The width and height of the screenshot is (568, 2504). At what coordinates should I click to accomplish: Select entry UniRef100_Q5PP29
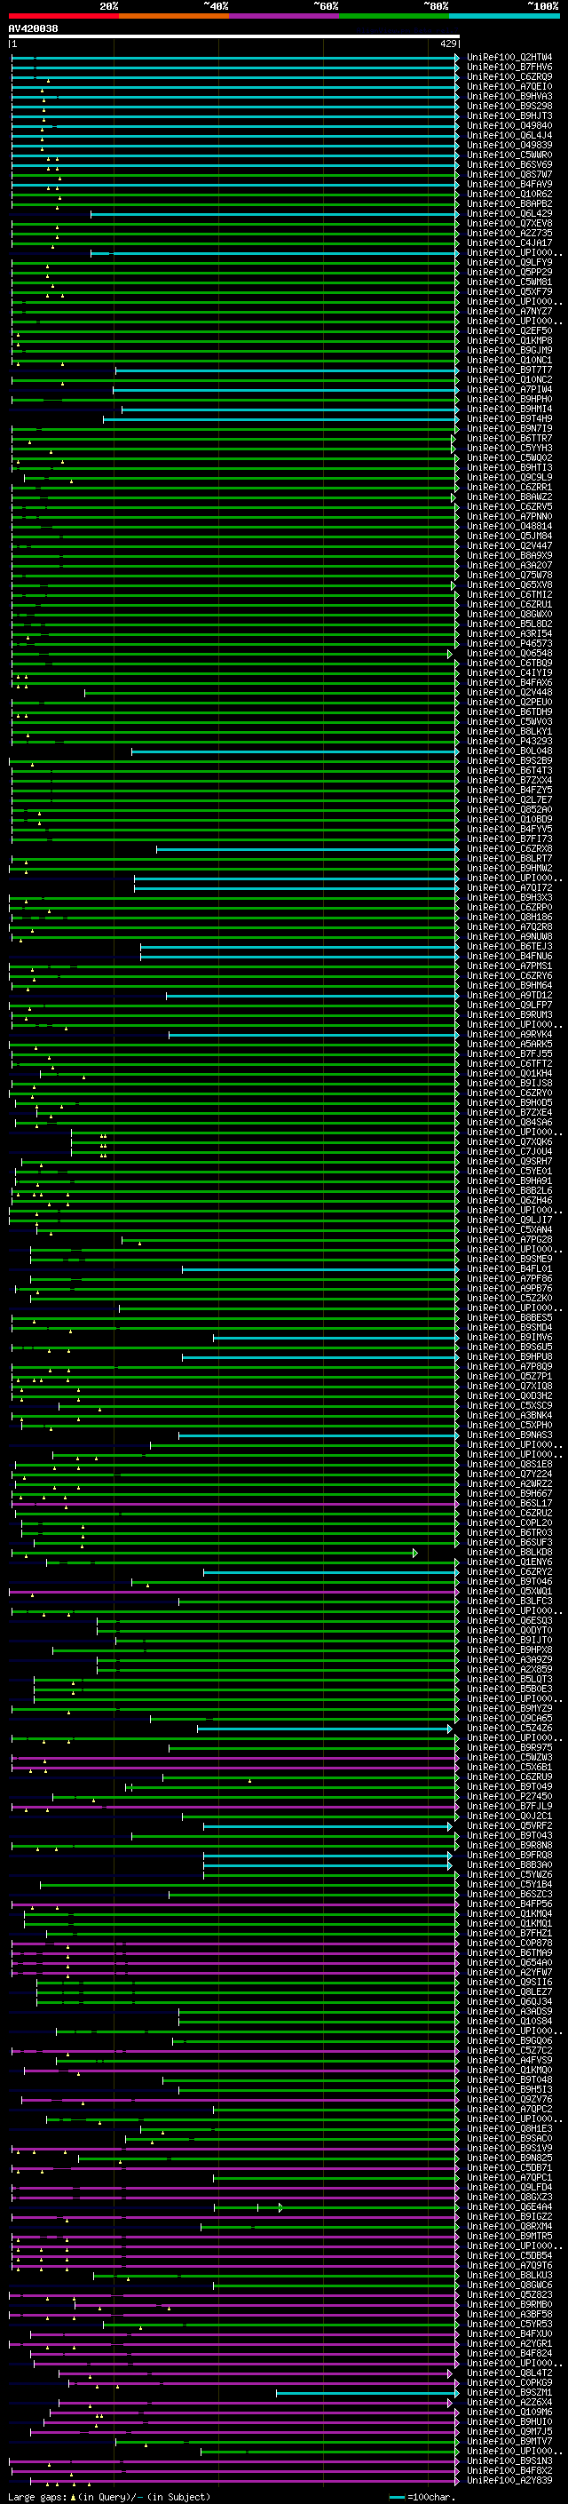(509, 272)
